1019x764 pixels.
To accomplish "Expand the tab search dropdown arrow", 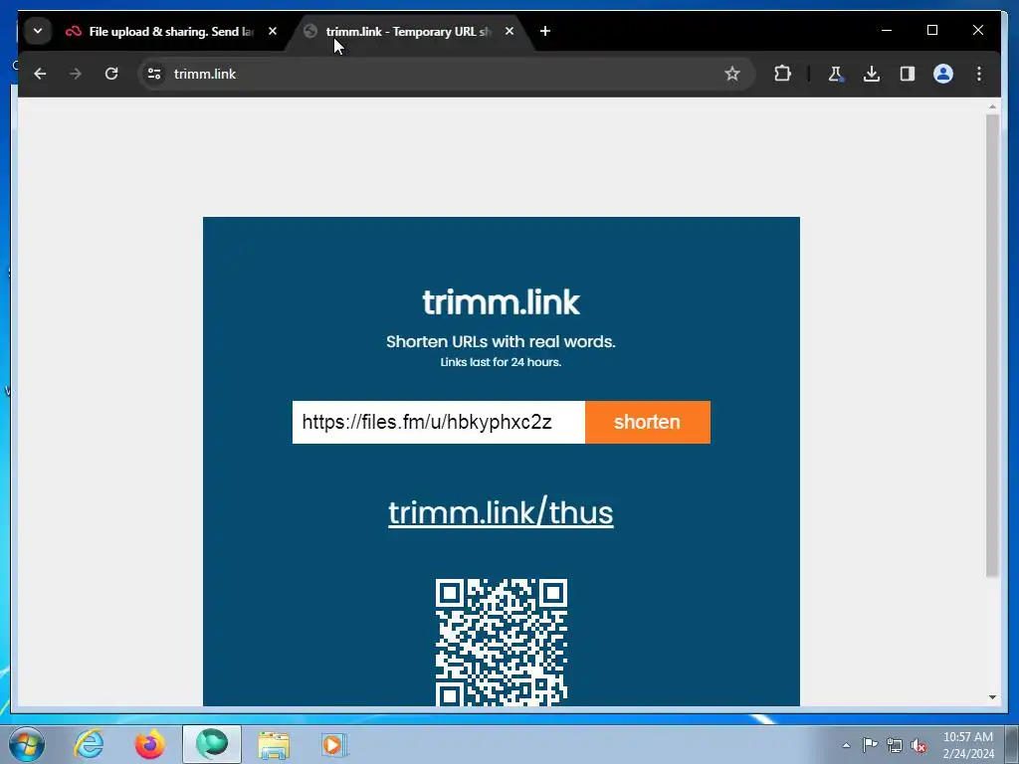I will click(x=38, y=31).
